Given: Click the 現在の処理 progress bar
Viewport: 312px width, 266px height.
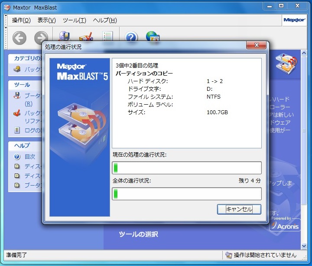Looking at the screenshot, I should (x=187, y=168).
